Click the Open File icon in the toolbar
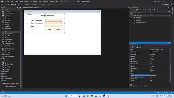 coord(12,4)
